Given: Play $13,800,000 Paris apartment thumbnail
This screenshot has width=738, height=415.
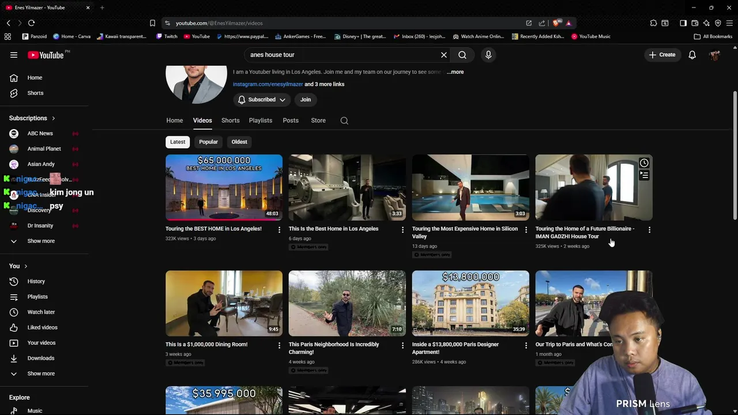Looking at the screenshot, I should (x=470, y=303).
